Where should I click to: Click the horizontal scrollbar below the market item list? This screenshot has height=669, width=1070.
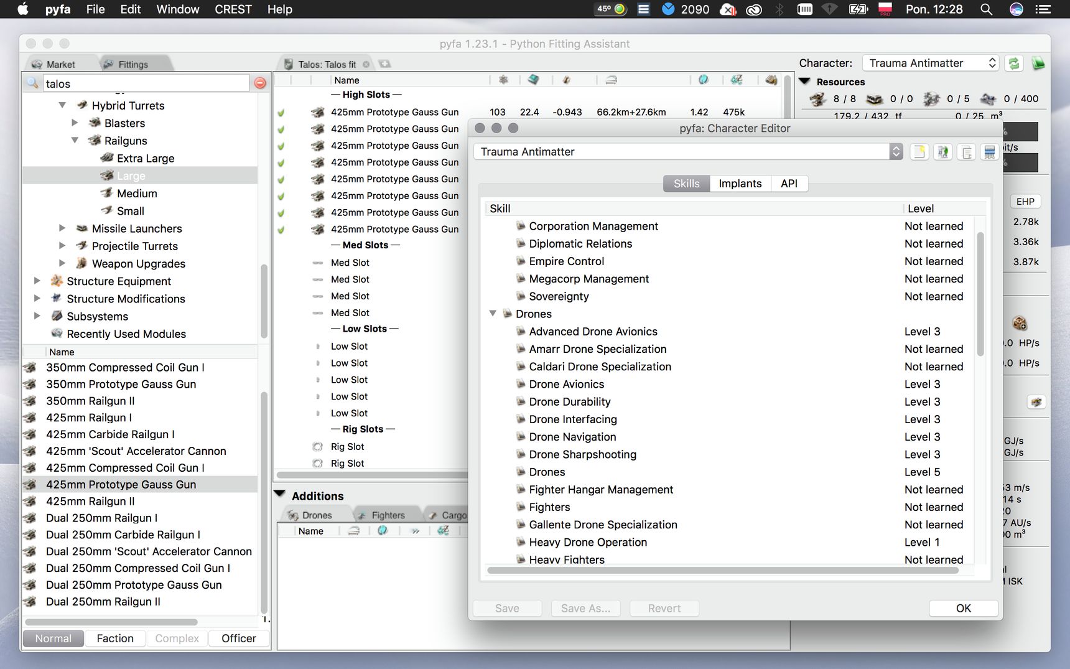point(111,622)
